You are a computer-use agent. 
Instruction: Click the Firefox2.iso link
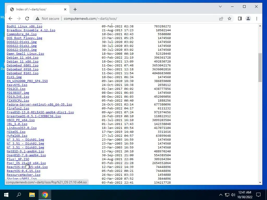(x=18, y=108)
